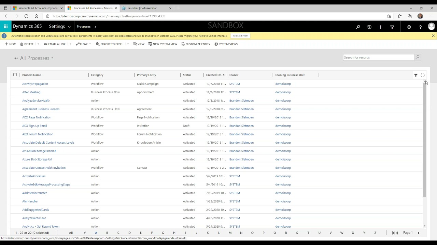
Task: Refresh the process list grid
Action: (423, 75)
